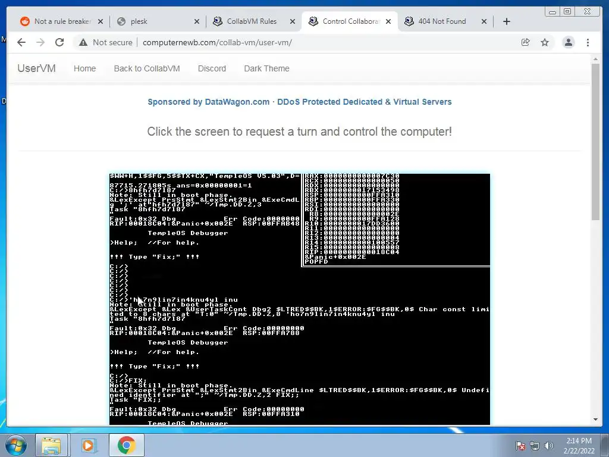This screenshot has height=457, width=609.
Task: Bookmark this page with the star icon
Action: tap(545, 42)
